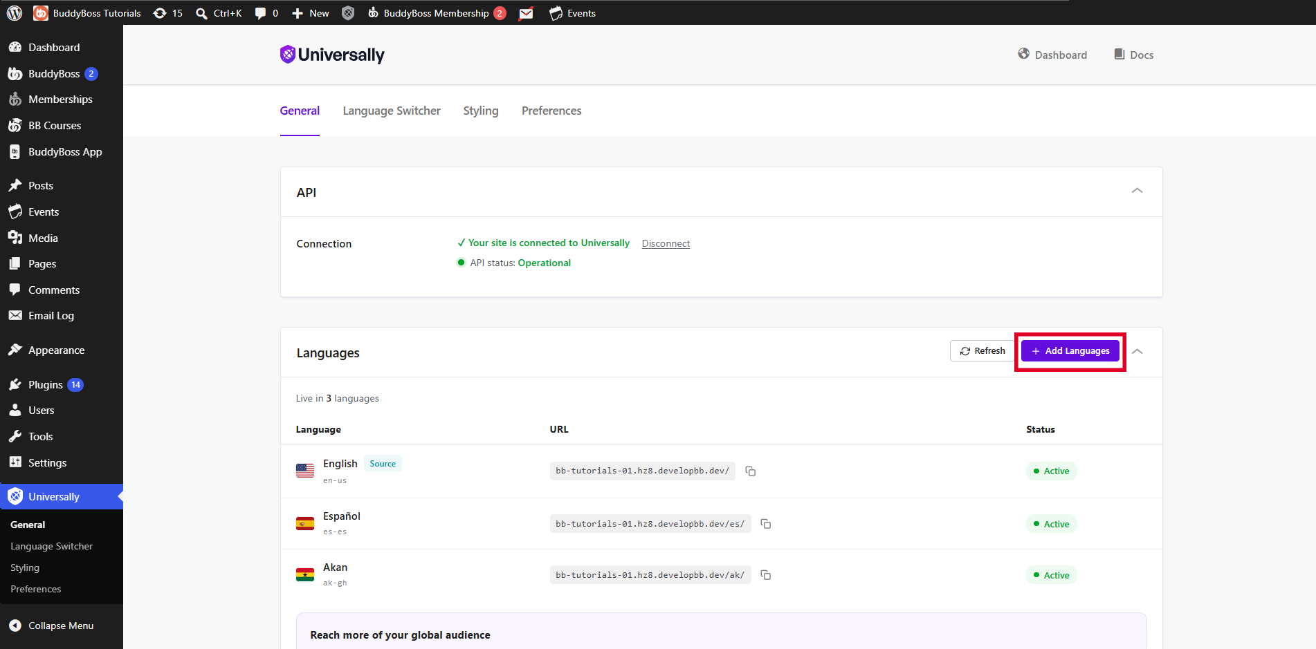This screenshot has width=1316, height=649.
Task: Open General submenu under Universally
Action: click(28, 525)
